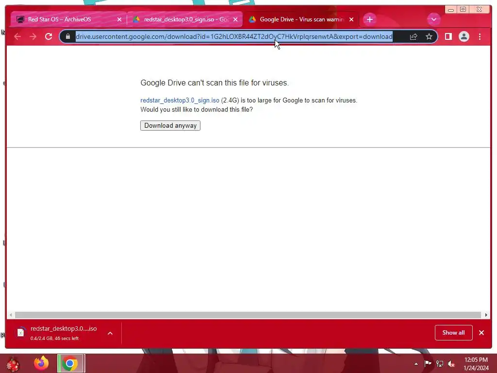Image resolution: width=497 pixels, height=373 pixels.
Task: Open the Chrome profile menu
Action: click(x=464, y=37)
